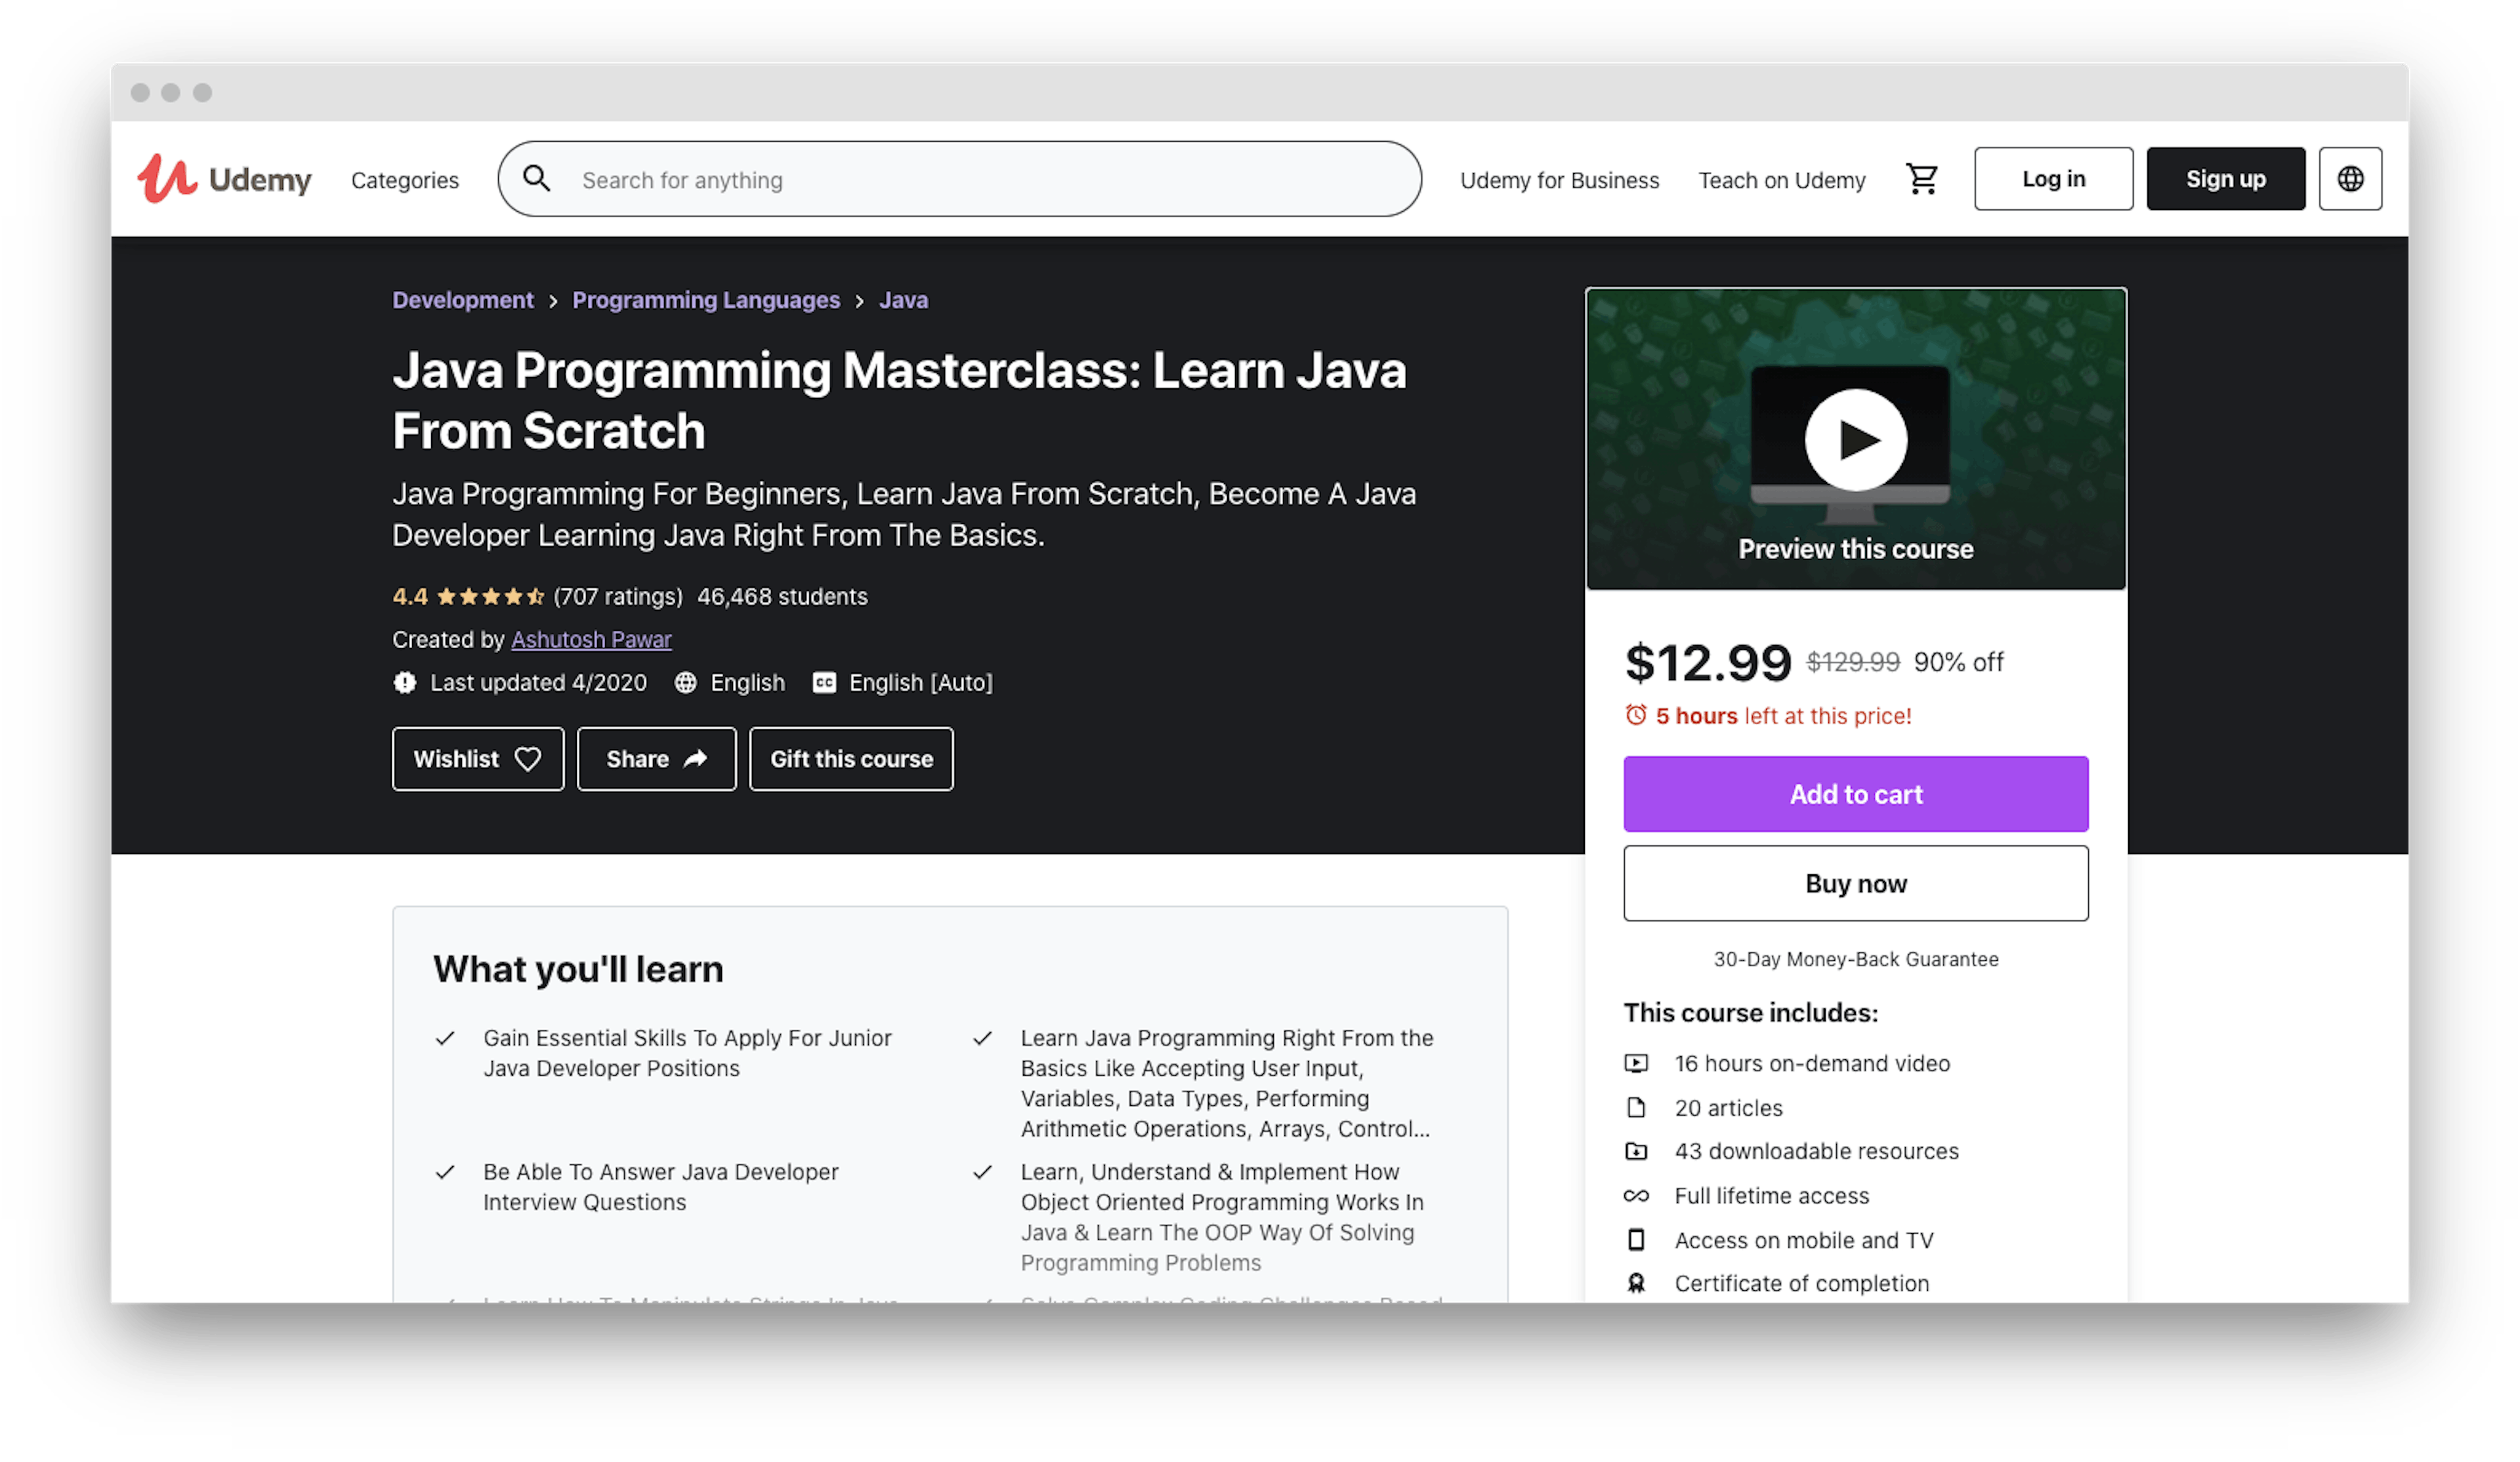Click Preview this course caption
The width and height of the screenshot is (2520, 1462).
coord(1855,550)
